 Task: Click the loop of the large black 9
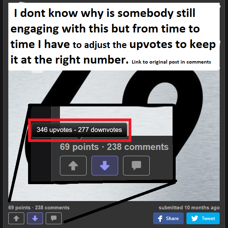162,93
